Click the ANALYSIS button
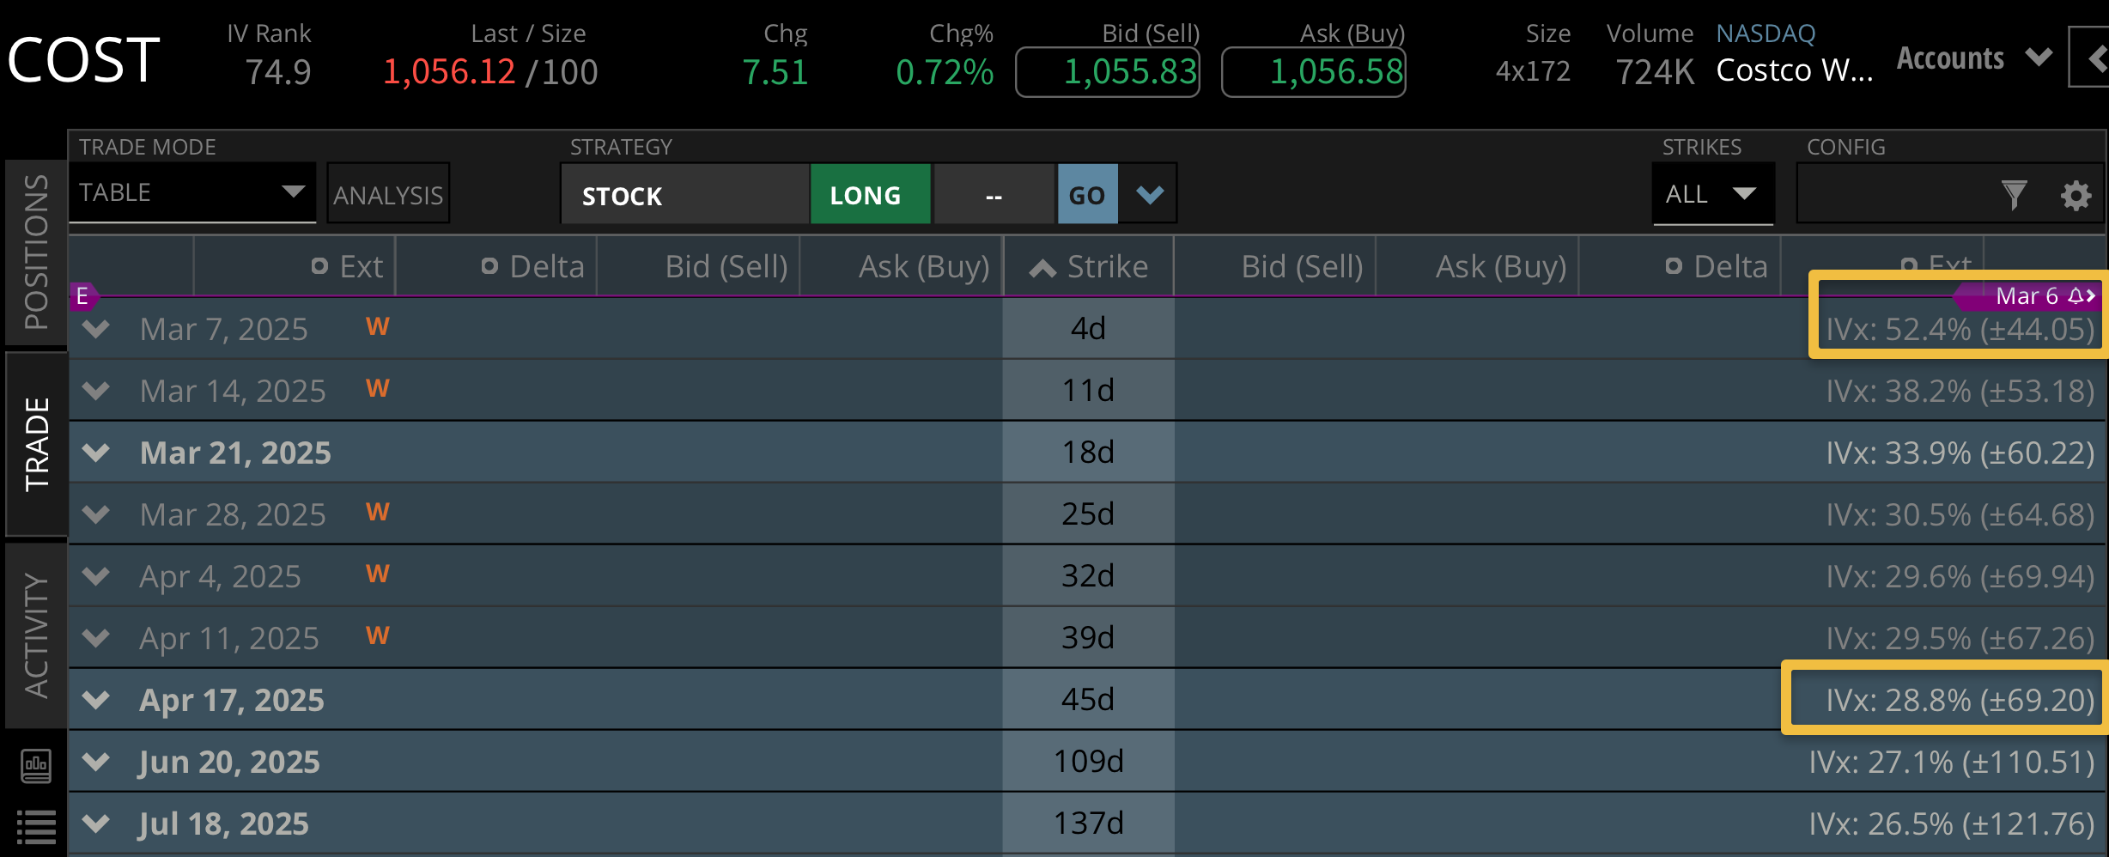 [388, 196]
